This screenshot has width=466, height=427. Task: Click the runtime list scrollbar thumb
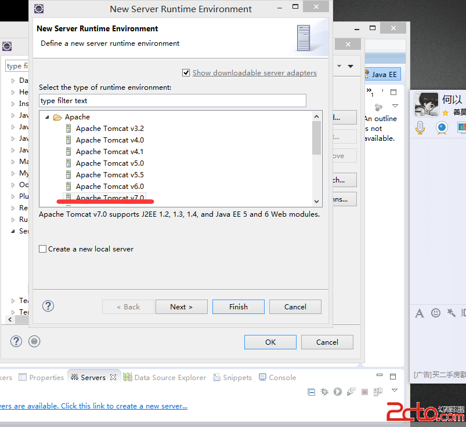point(316,138)
